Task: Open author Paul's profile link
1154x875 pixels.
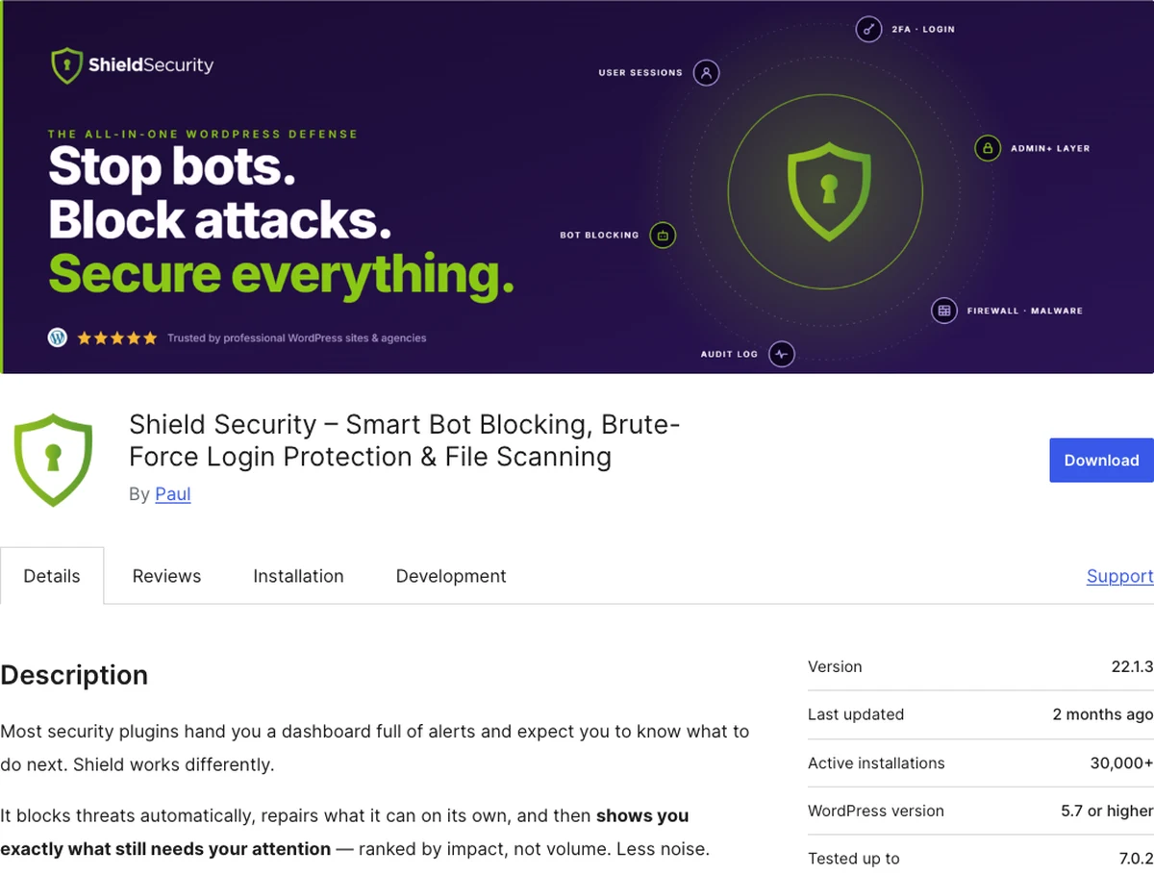Action: (x=173, y=493)
